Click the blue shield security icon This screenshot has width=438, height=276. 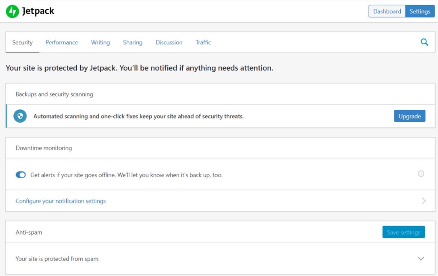20,116
